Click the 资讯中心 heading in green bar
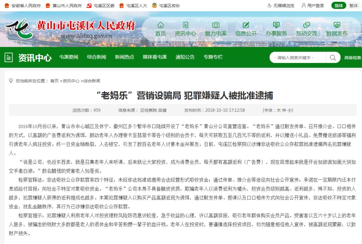The image size is (362, 244). [x=35, y=58]
